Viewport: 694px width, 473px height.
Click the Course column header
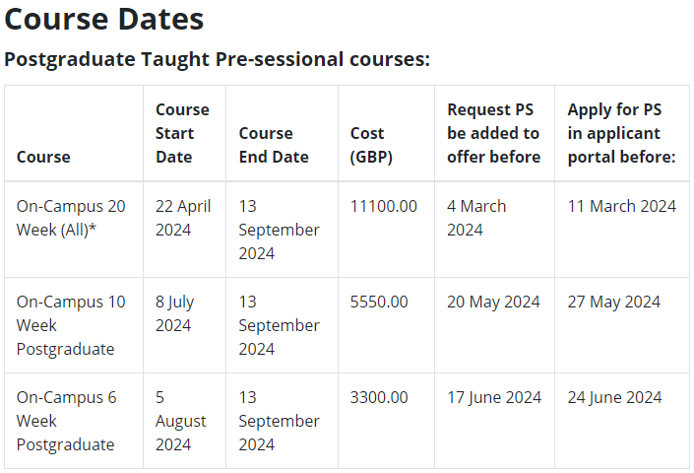click(43, 157)
